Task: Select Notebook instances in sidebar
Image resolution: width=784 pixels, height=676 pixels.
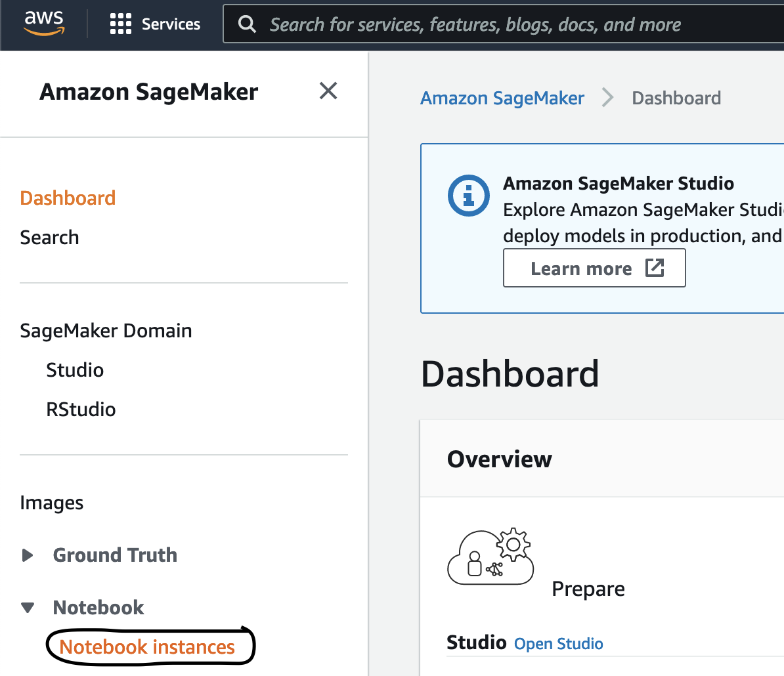Action: (147, 647)
